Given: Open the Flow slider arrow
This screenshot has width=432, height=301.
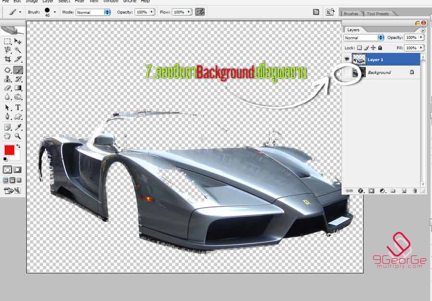Looking at the screenshot, I should (189, 12).
